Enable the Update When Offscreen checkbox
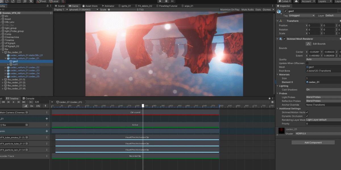The height and width of the screenshot is (170, 341). [x=307, y=63]
